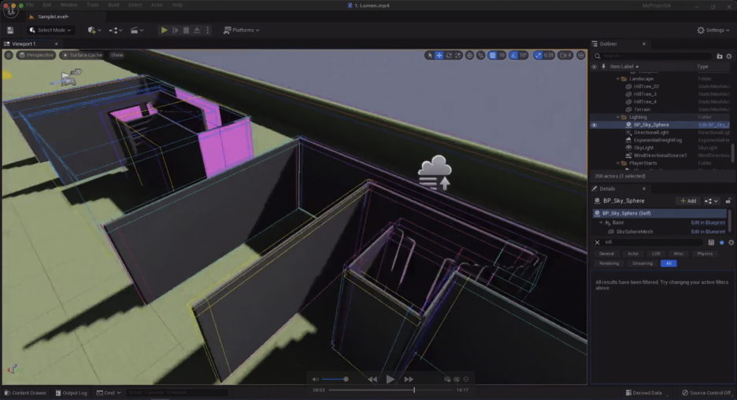Image resolution: width=737 pixels, height=400 pixels.
Task: Activate the Rotate transform tool
Action: [449, 55]
